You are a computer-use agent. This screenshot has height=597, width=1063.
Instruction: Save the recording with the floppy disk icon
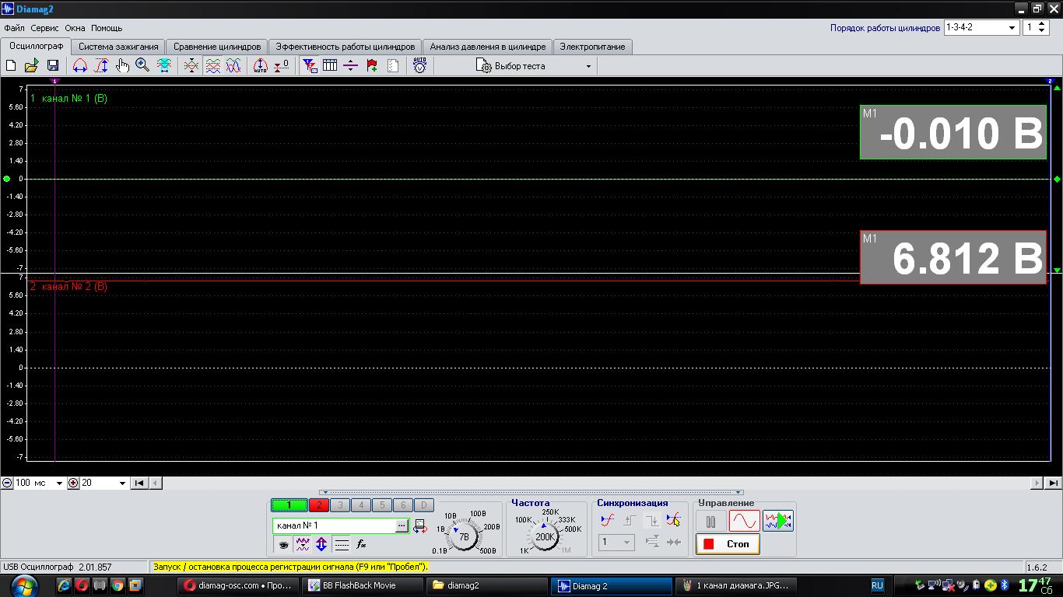pyautogui.click(x=53, y=66)
